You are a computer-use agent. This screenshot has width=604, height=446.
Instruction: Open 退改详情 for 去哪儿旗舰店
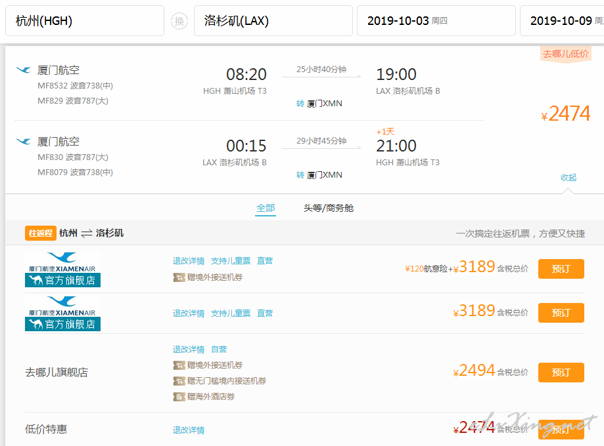pyautogui.click(x=189, y=350)
